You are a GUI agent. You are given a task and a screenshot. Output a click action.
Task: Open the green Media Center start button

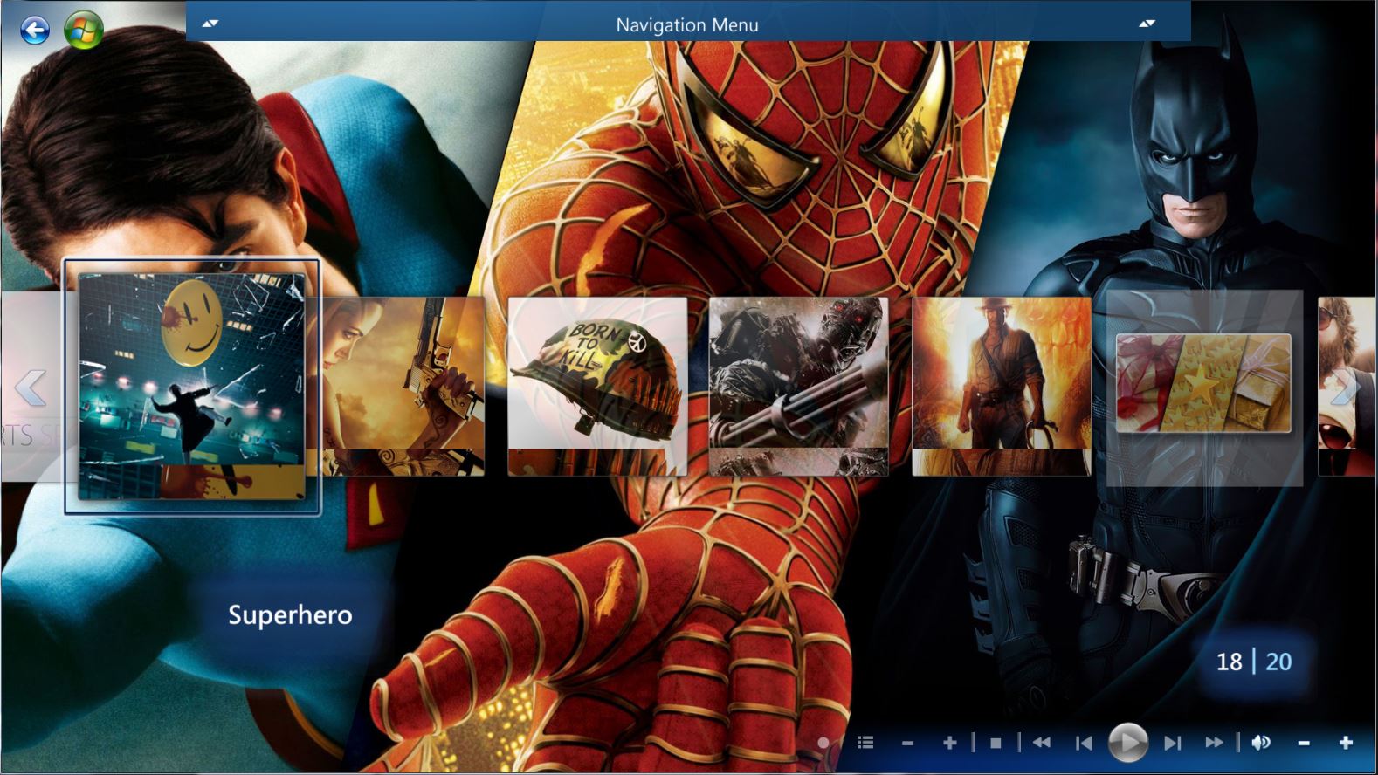coord(83,31)
